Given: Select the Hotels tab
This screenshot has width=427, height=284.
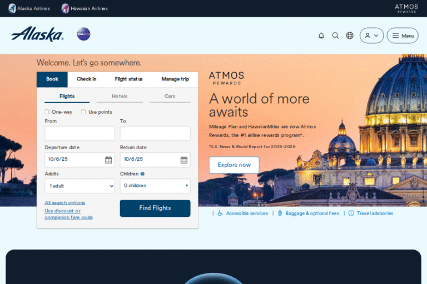Looking at the screenshot, I should click(120, 97).
